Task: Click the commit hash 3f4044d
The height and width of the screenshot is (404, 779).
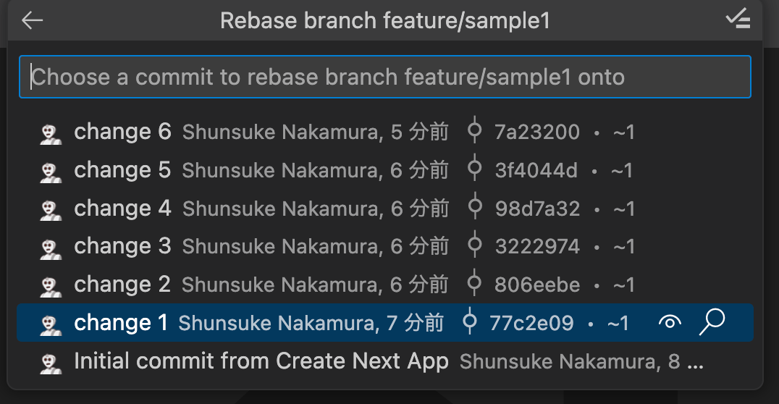Action: point(536,170)
